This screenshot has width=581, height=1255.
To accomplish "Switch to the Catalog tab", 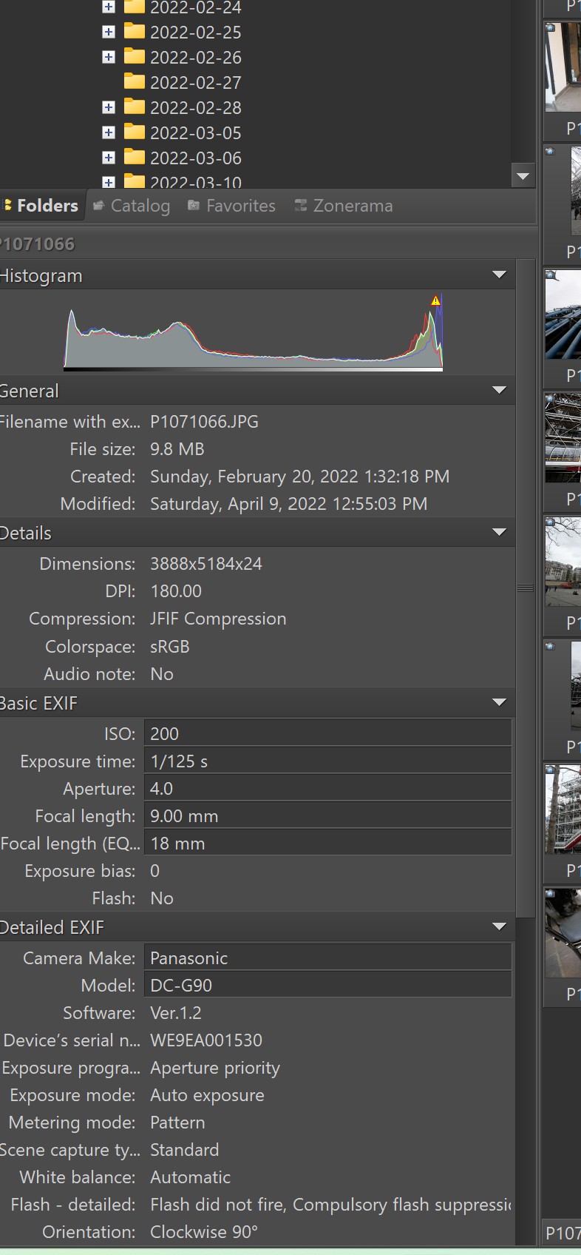I will [x=132, y=206].
